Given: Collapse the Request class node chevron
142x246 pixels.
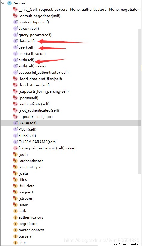Looking at the screenshot, I should pos(3,3).
